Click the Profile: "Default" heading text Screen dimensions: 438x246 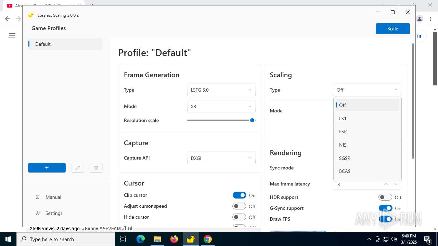[x=154, y=53]
